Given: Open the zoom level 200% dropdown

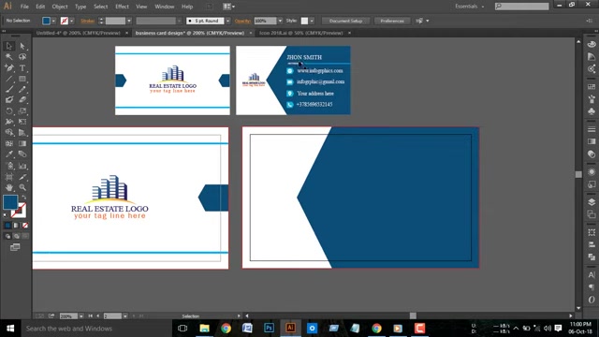Looking at the screenshot, I should tap(81, 316).
